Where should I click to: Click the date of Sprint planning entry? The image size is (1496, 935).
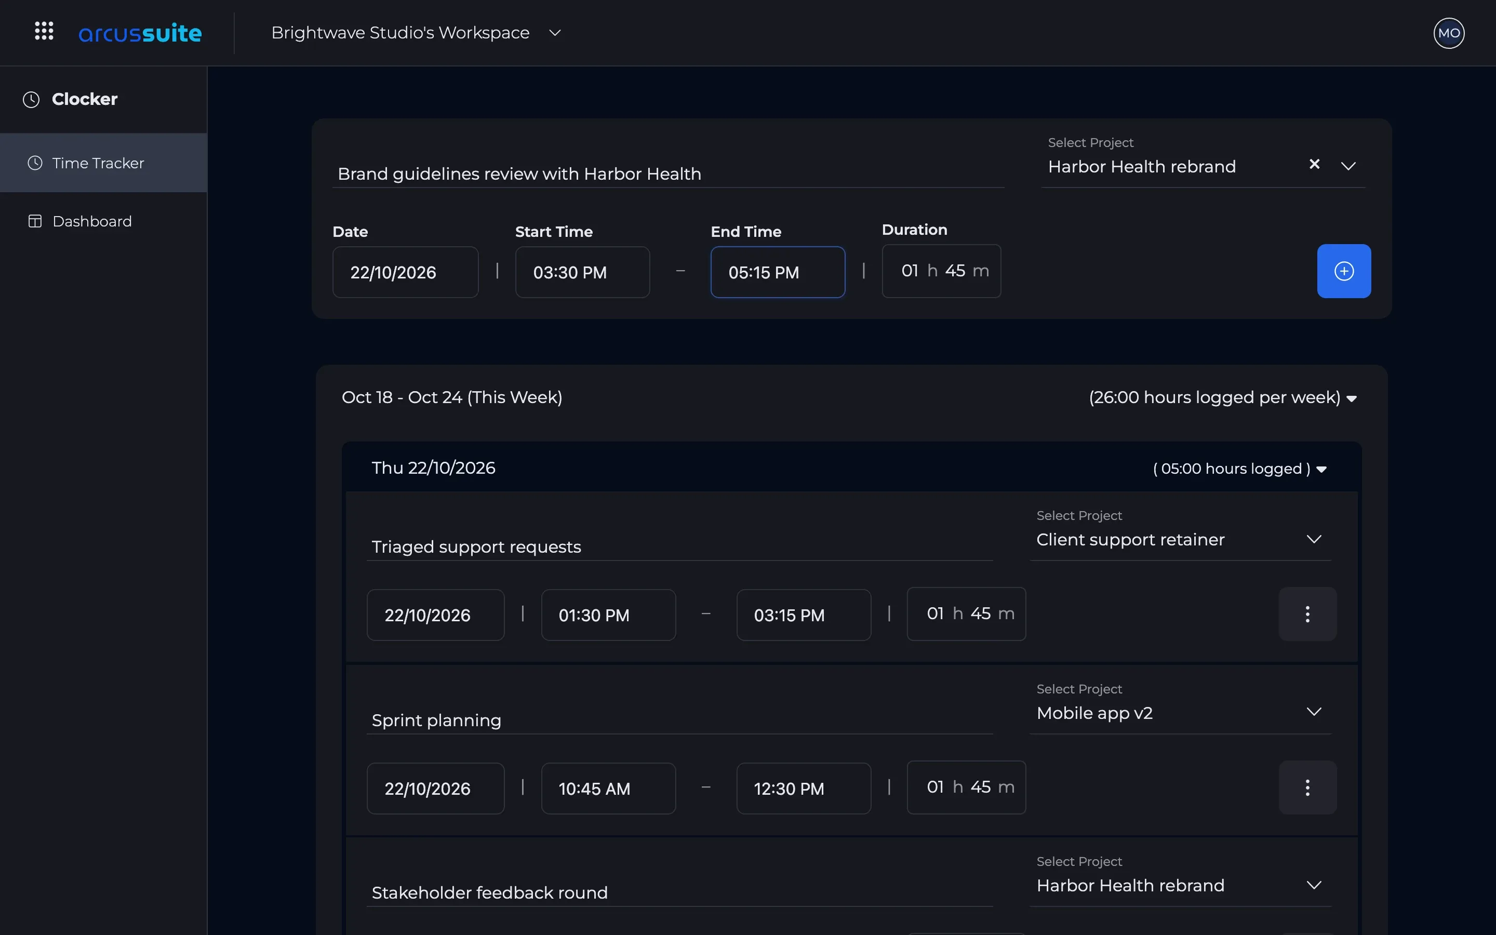click(x=435, y=789)
